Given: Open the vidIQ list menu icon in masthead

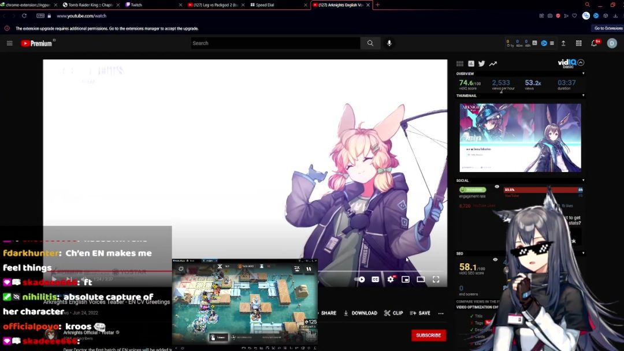Looking at the screenshot, I should click(552, 43).
